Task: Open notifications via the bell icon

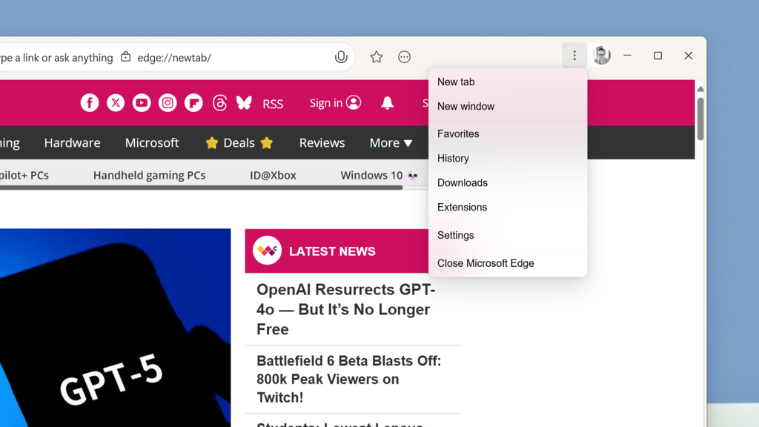Action: (x=387, y=103)
